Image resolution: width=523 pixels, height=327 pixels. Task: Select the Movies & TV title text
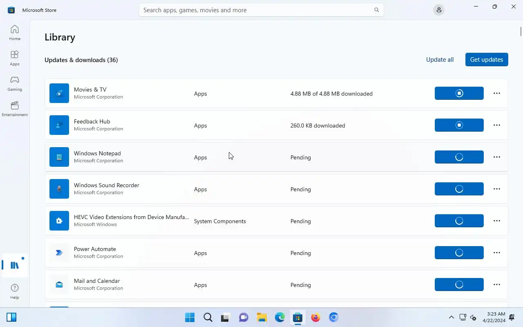[90, 90]
